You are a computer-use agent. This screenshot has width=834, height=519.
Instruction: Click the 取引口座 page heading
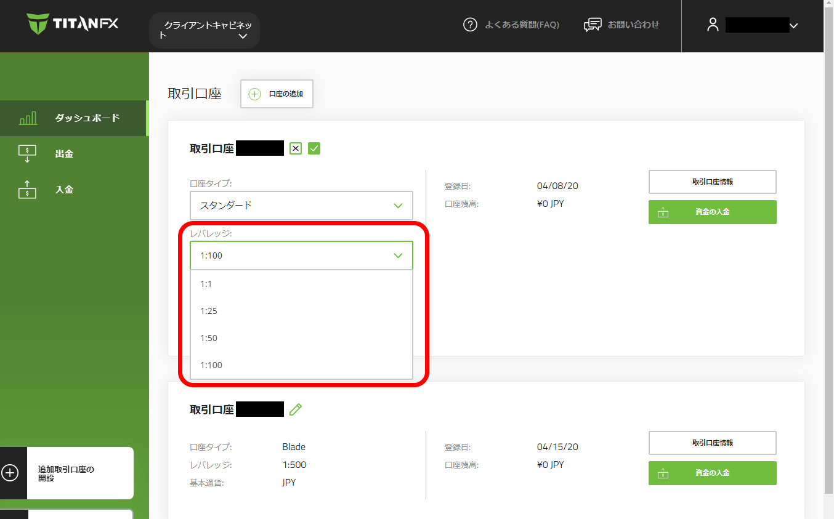(x=195, y=94)
